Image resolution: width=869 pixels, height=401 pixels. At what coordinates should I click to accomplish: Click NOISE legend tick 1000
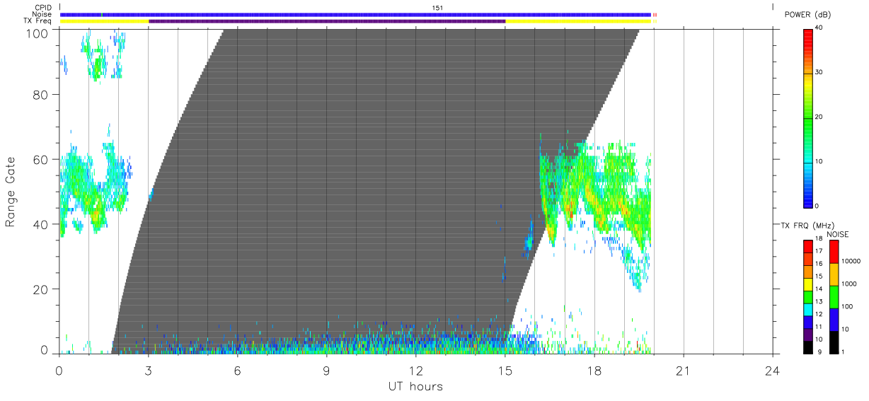pos(848,284)
